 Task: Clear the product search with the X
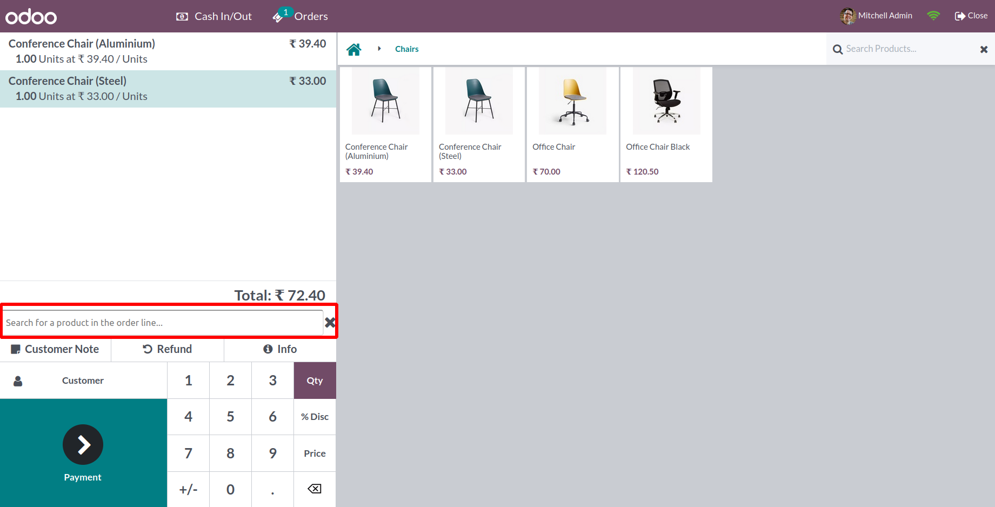[x=984, y=49]
